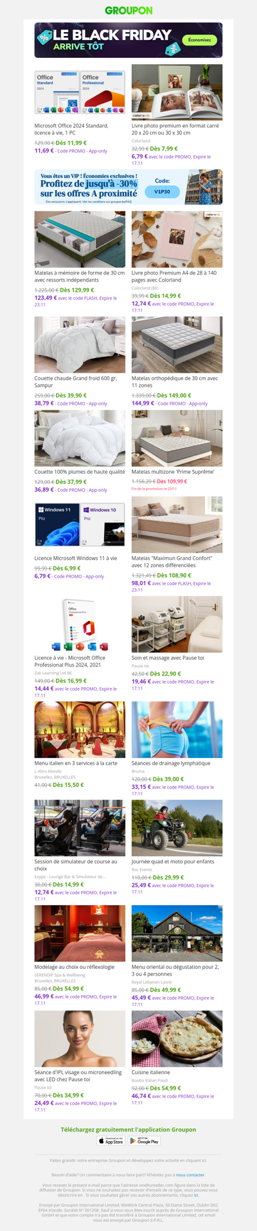Image resolution: width=257 pixels, height=1231 pixels.
Task: Open the Microsoft Office 2024 Standard product image
Action: tap(80, 92)
